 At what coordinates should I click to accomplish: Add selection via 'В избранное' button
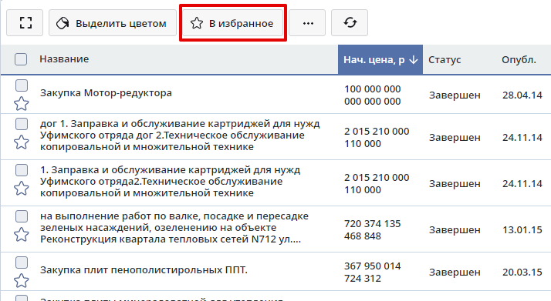click(x=232, y=23)
